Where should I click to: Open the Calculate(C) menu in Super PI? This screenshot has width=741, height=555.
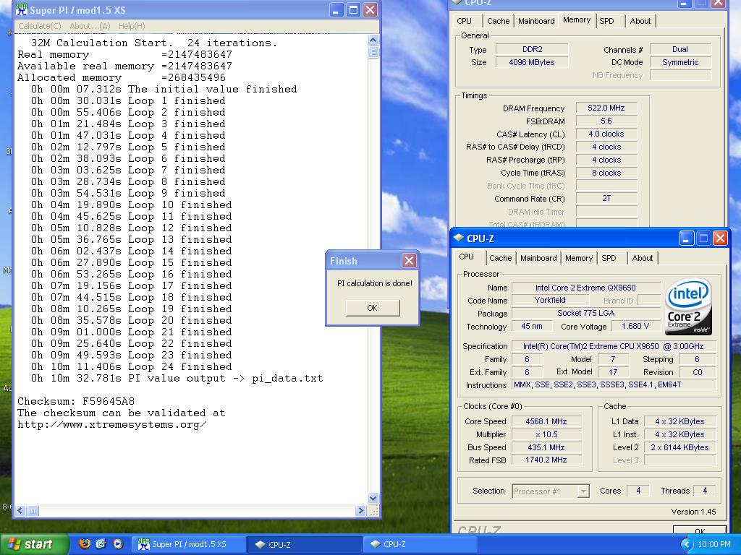(x=40, y=26)
